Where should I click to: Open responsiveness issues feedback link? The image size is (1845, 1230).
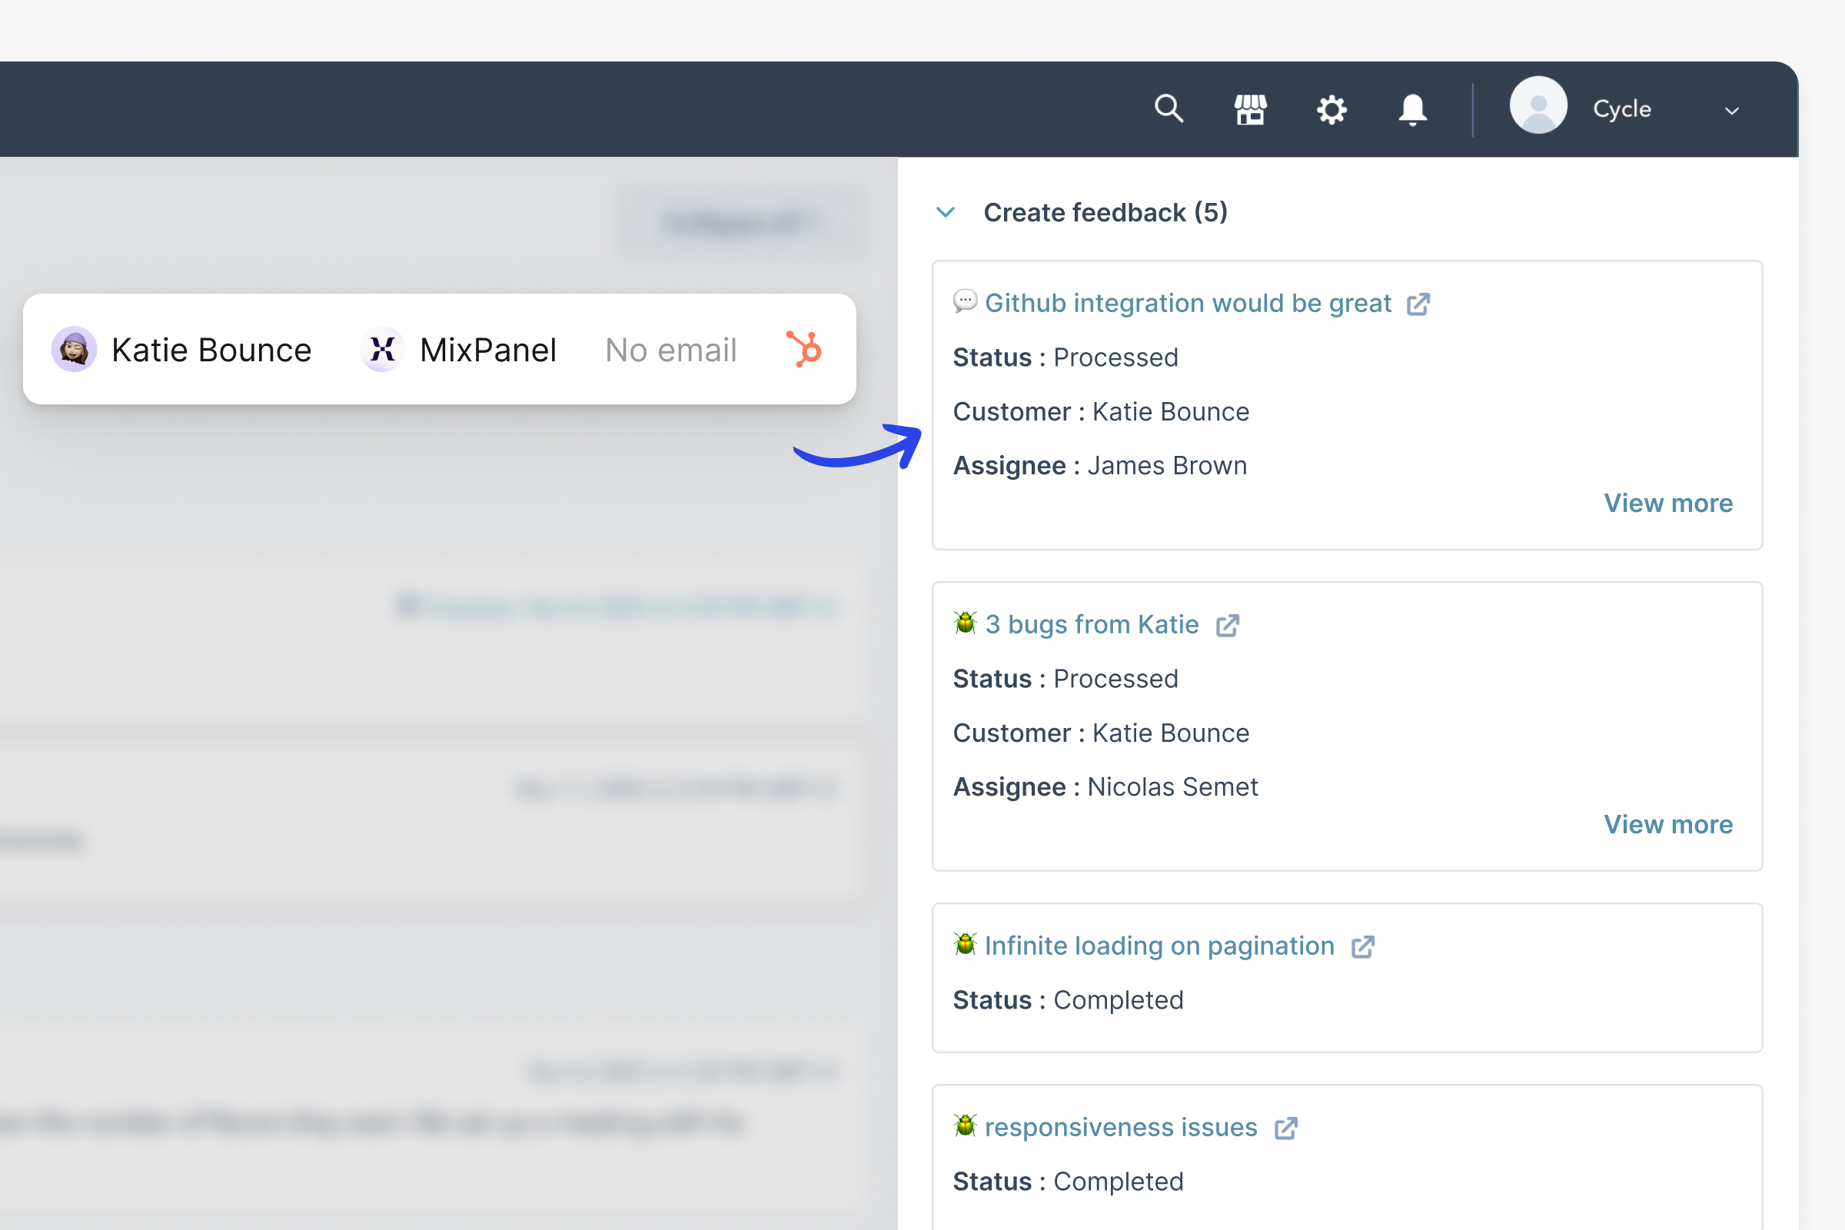1120,1127
